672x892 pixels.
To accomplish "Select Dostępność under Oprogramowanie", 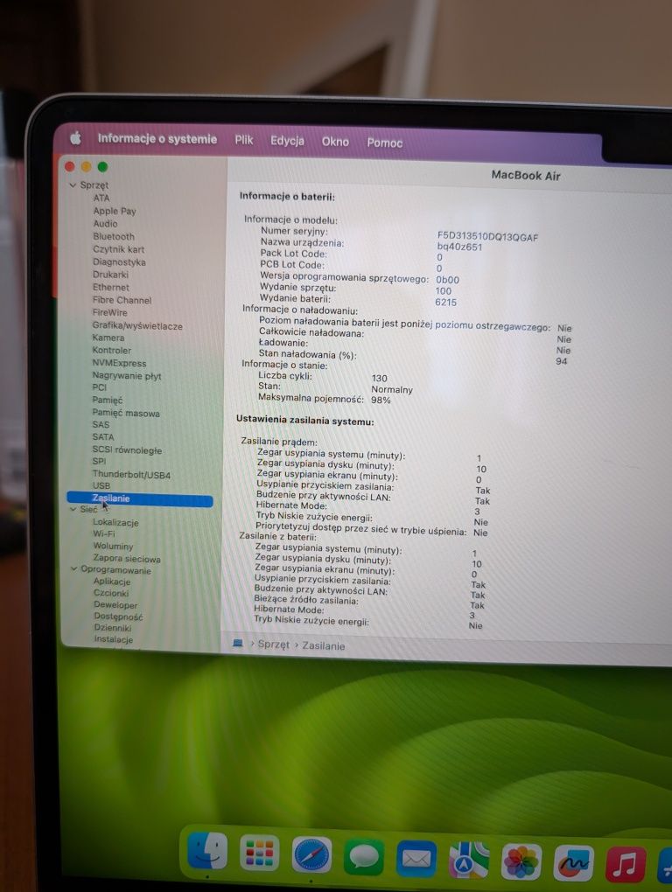I will point(118,617).
